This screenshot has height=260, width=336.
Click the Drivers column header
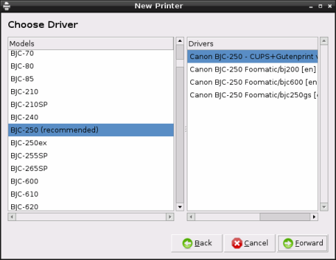(x=253, y=44)
